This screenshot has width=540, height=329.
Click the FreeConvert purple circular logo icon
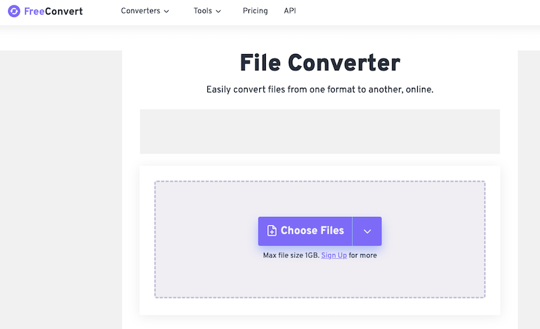coord(14,11)
